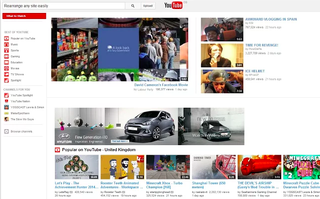Open The Slow Mo Guys channel link
This screenshot has height=199, width=320.
pyautogui.click(x=22, y=119)
